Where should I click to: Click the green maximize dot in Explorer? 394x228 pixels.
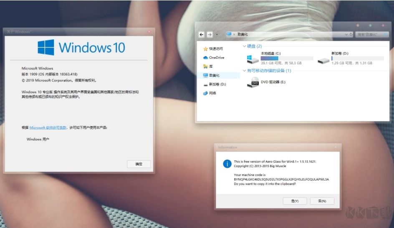(370, 25)
